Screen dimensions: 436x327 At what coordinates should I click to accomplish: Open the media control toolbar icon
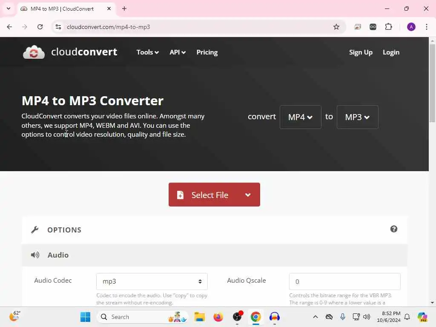click(x=358, y=27)
